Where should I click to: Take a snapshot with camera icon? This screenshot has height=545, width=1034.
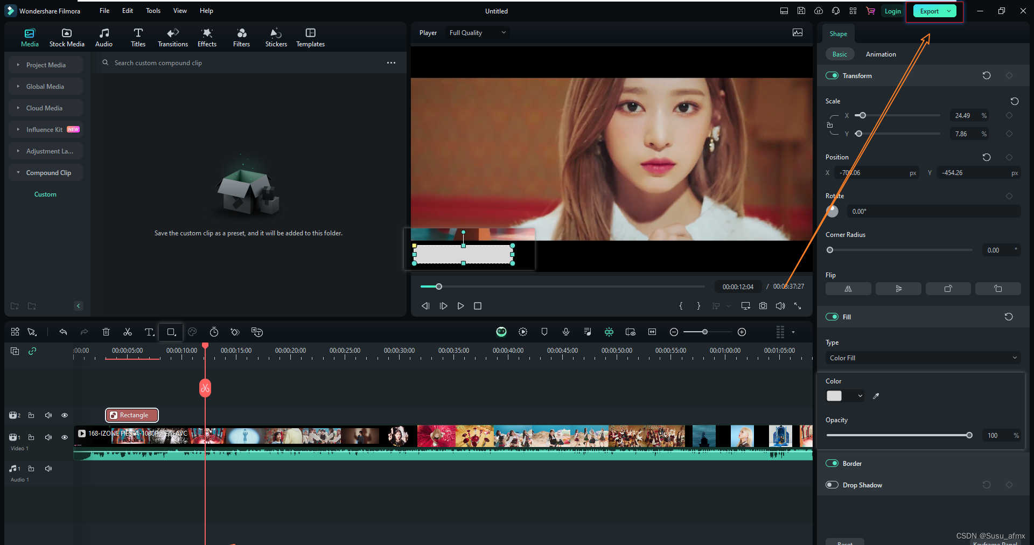pyautogui.click(x=763, y=306)
